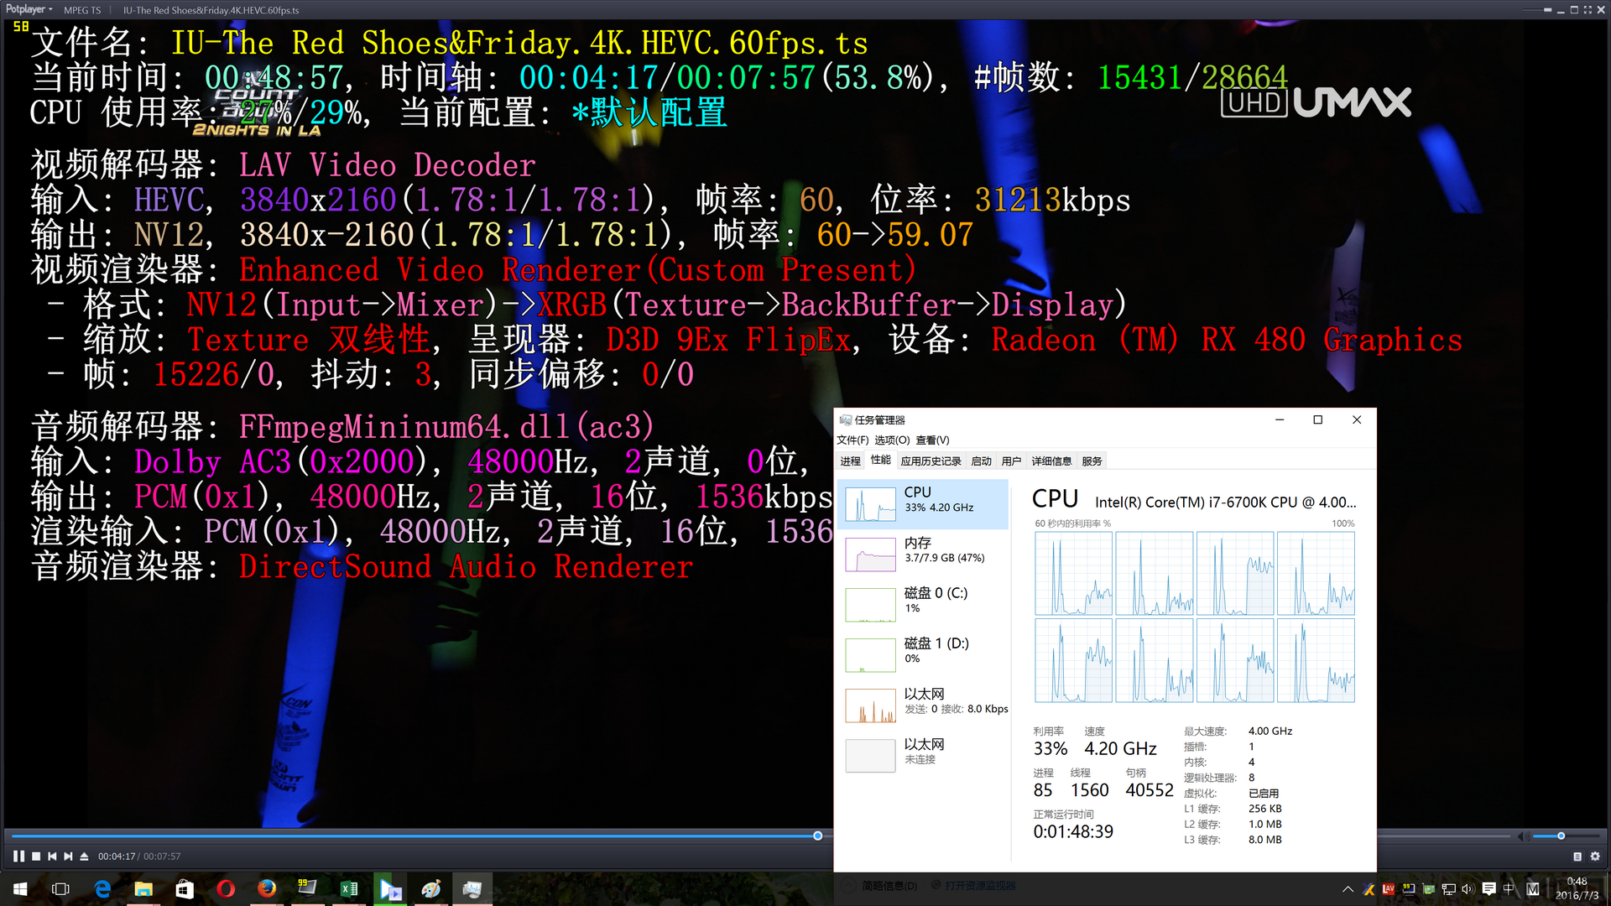Click the yellow X tray icon
The width and height of the screenshot is (1611, 906).
tap(1369, 889)
